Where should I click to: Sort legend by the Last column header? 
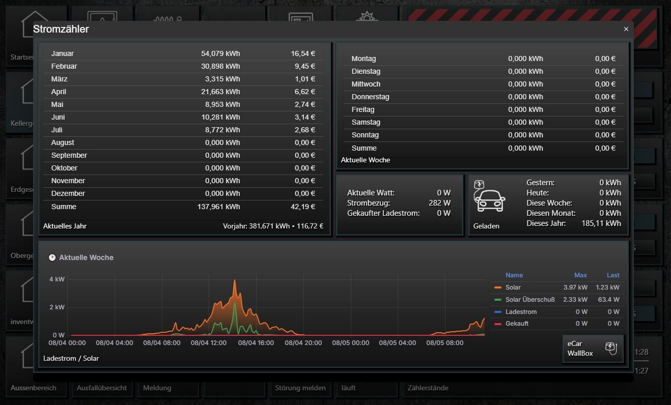tap(613, 275)
